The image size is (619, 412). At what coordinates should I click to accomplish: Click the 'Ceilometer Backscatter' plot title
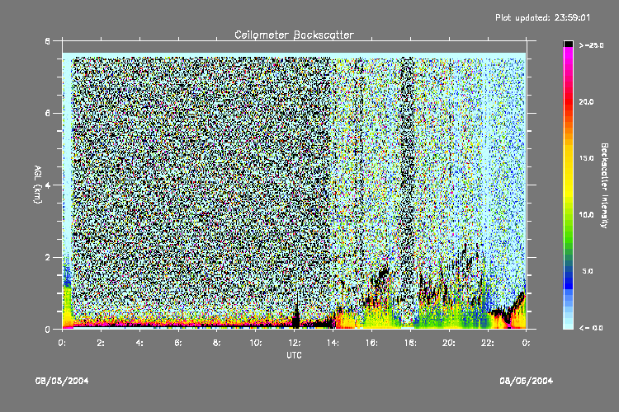click(x=294, y=35)
